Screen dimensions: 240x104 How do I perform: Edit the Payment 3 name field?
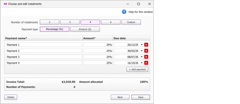(44, 57)
